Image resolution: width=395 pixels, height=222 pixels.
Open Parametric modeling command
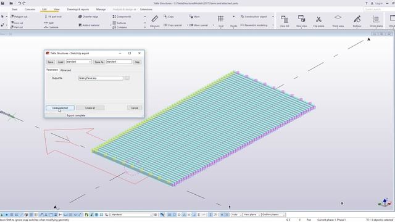coord(254,25)
